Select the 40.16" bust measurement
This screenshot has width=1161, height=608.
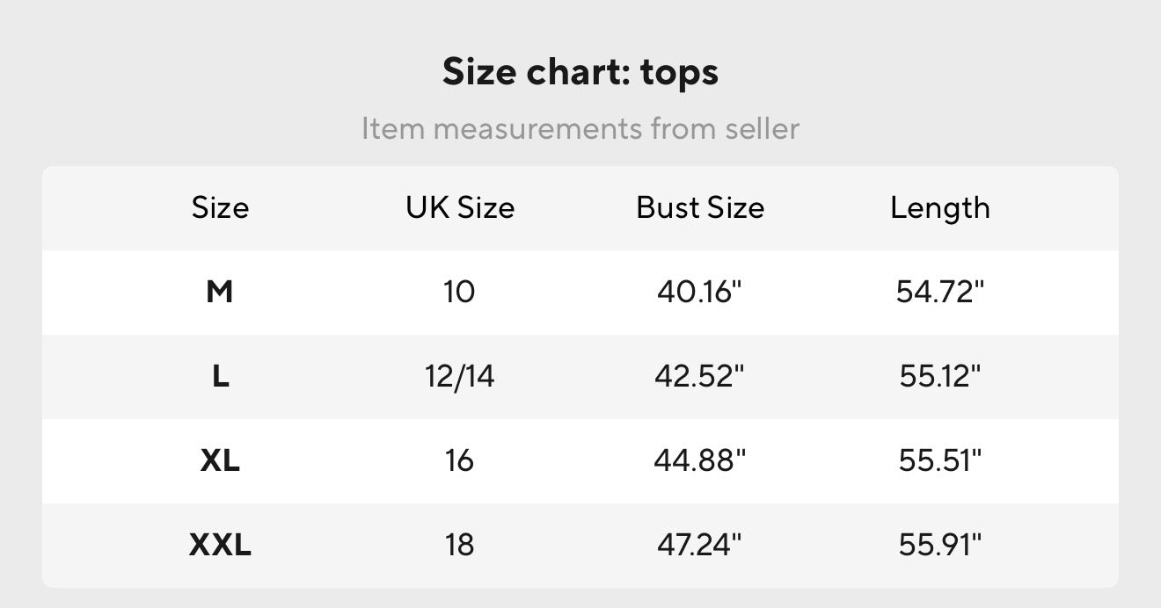700,292
